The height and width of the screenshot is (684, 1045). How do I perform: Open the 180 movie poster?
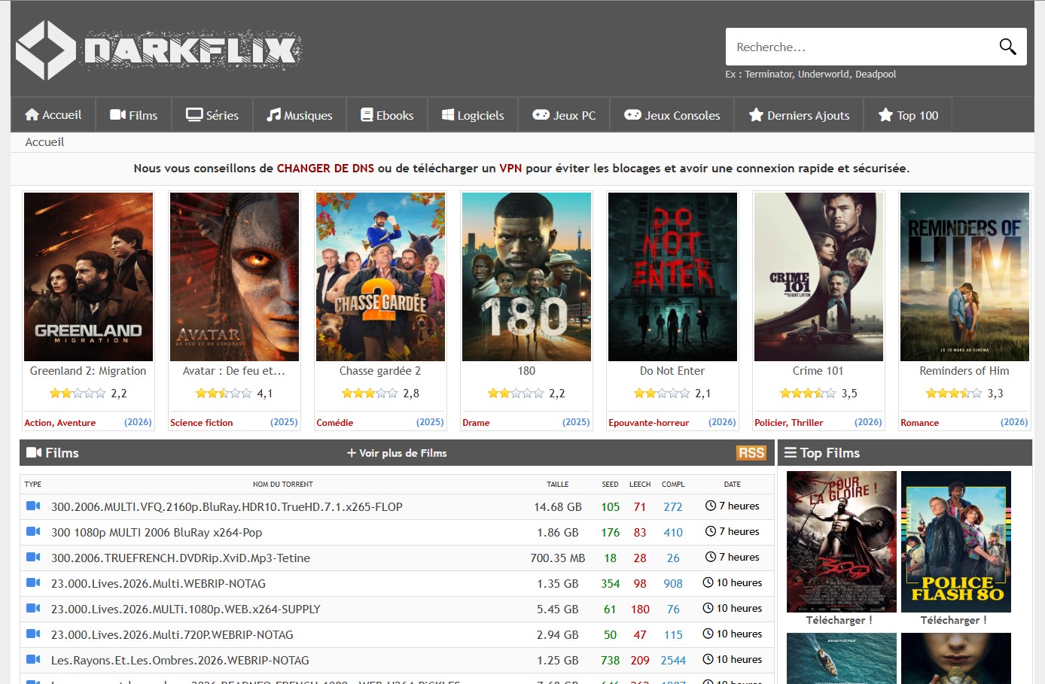click(526, 277)
